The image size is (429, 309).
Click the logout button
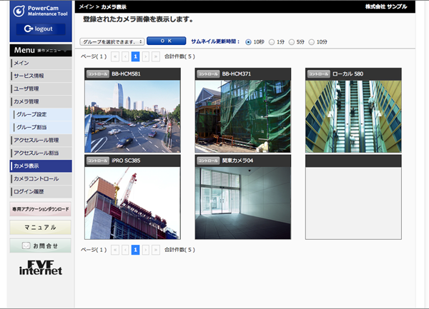(40, 29)
